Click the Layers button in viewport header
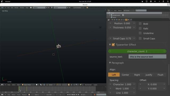Screen dimensions: 170x96 pos(95,85)
